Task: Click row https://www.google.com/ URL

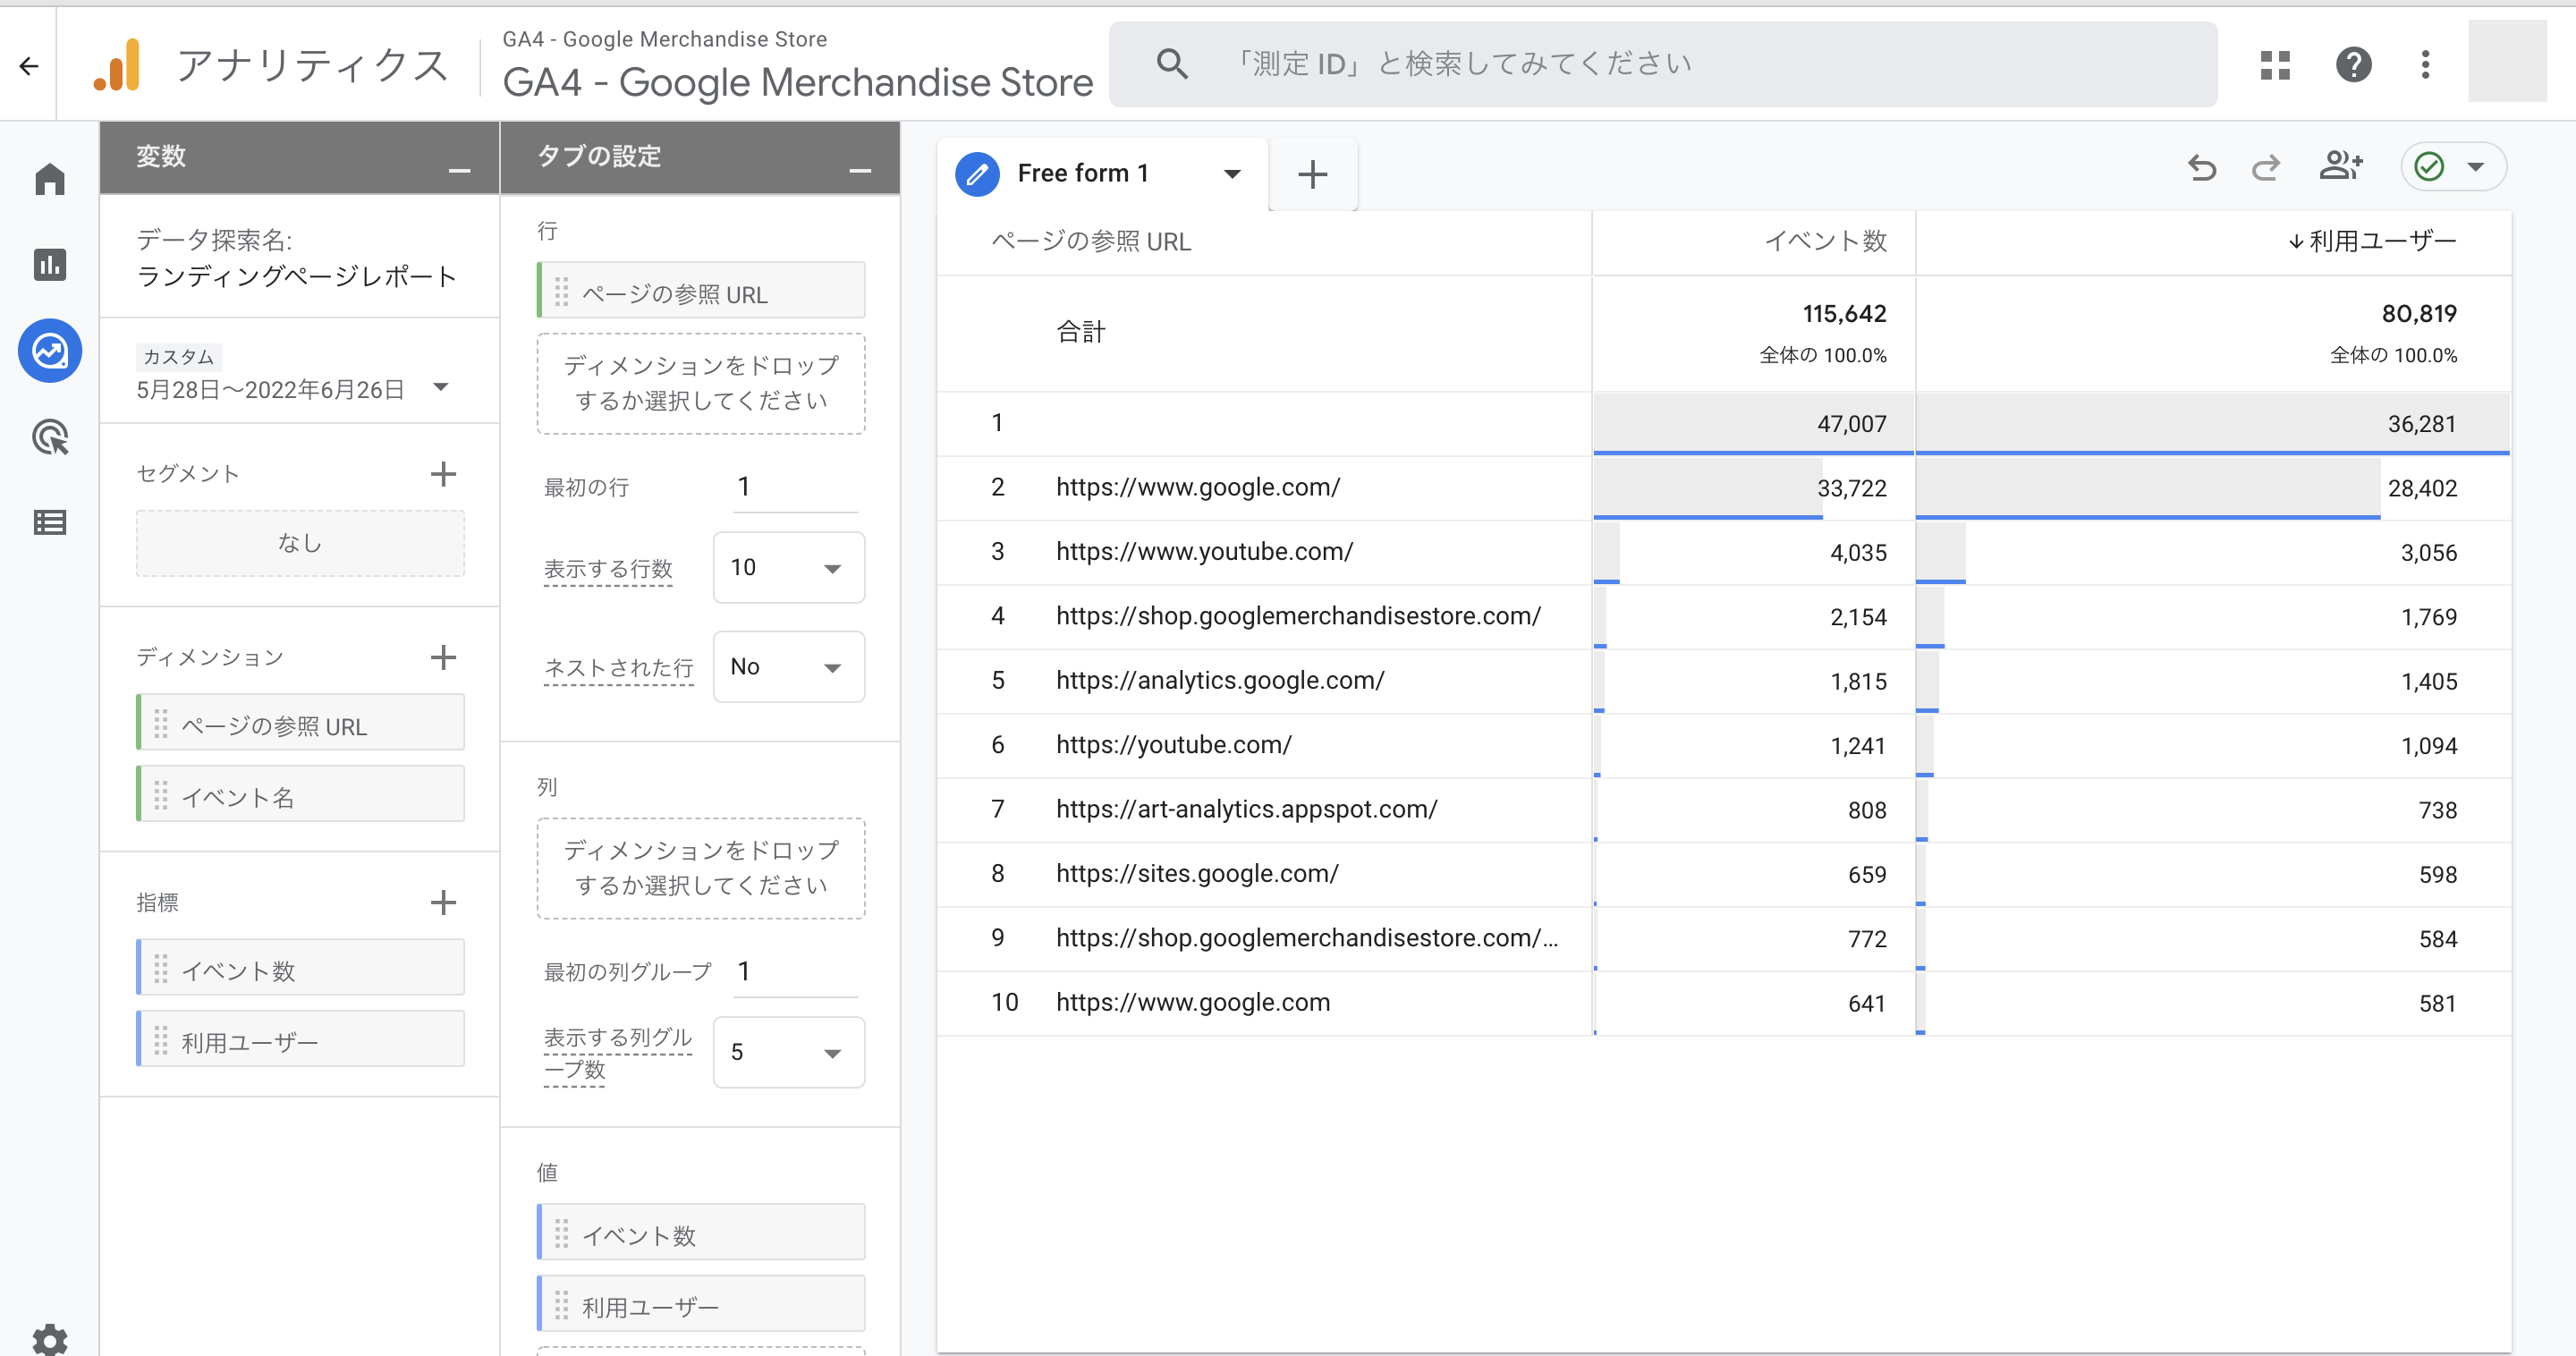Action: coord(1198,487)
